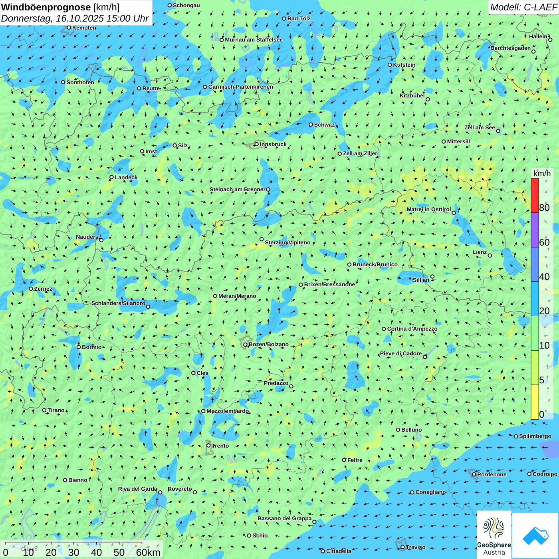Viewport: 559px width, 559px height.
Task: Click the 'Steinach am Brenner' label
Action: click(x=237, y=189)
